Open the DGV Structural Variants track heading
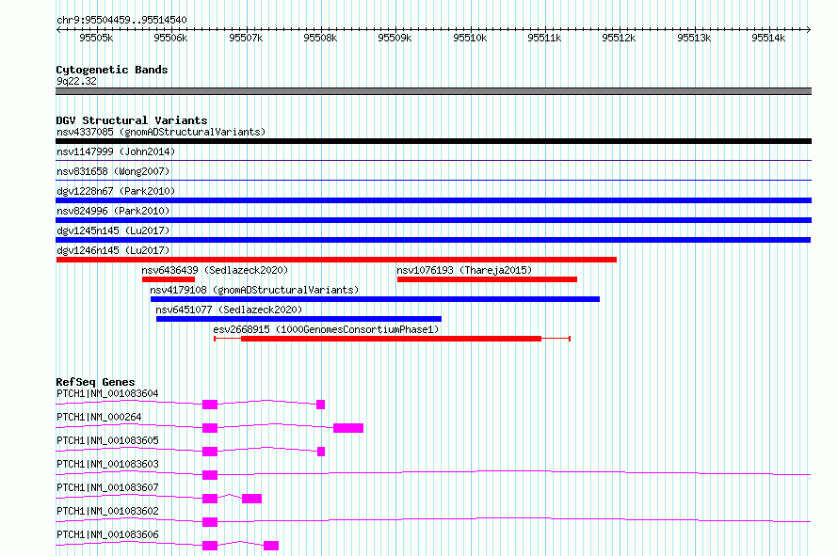The height and width of the screenshot is (556, 838). pos(132,120)
